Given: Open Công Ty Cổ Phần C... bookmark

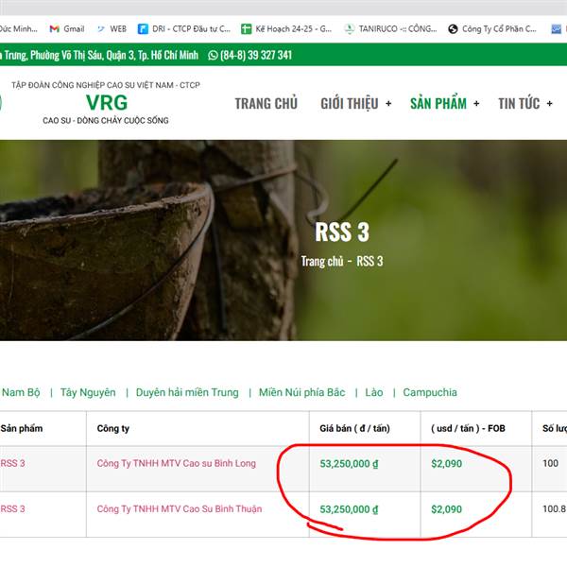Looking at the screenshot, I should pos(492,29).
